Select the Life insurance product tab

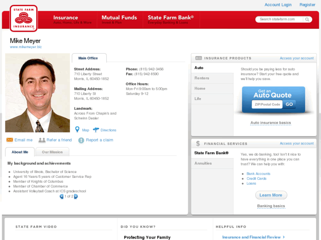[x=212, y=99]
